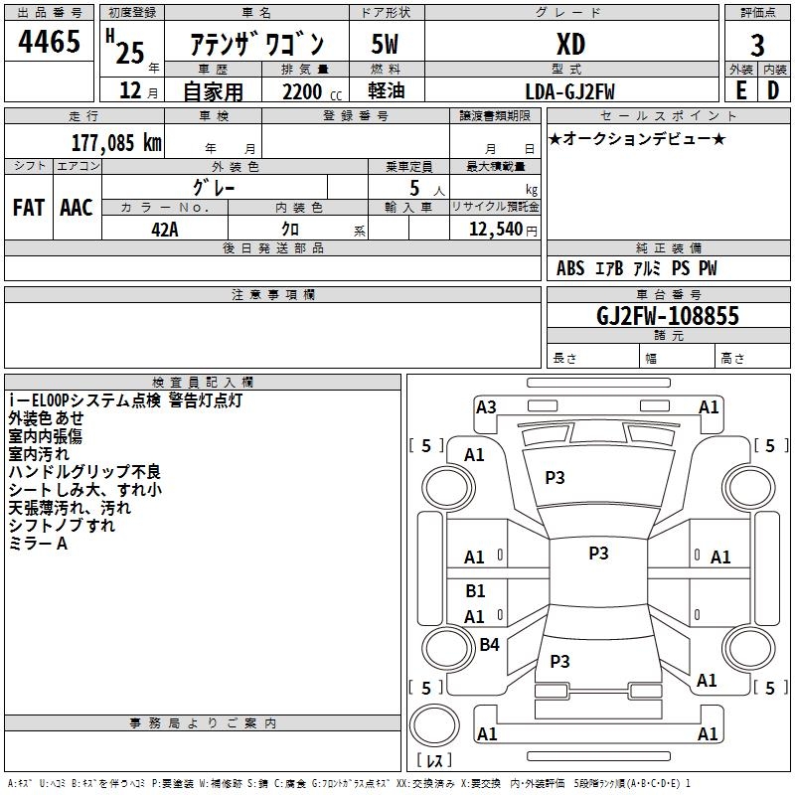Select the 事務局よりご案内 section header
Image resolution: width=795 pixels, height=795 pixels.
point(203,723)
